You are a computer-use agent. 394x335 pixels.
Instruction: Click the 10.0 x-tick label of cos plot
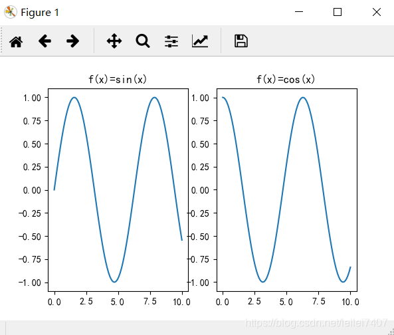350,302
